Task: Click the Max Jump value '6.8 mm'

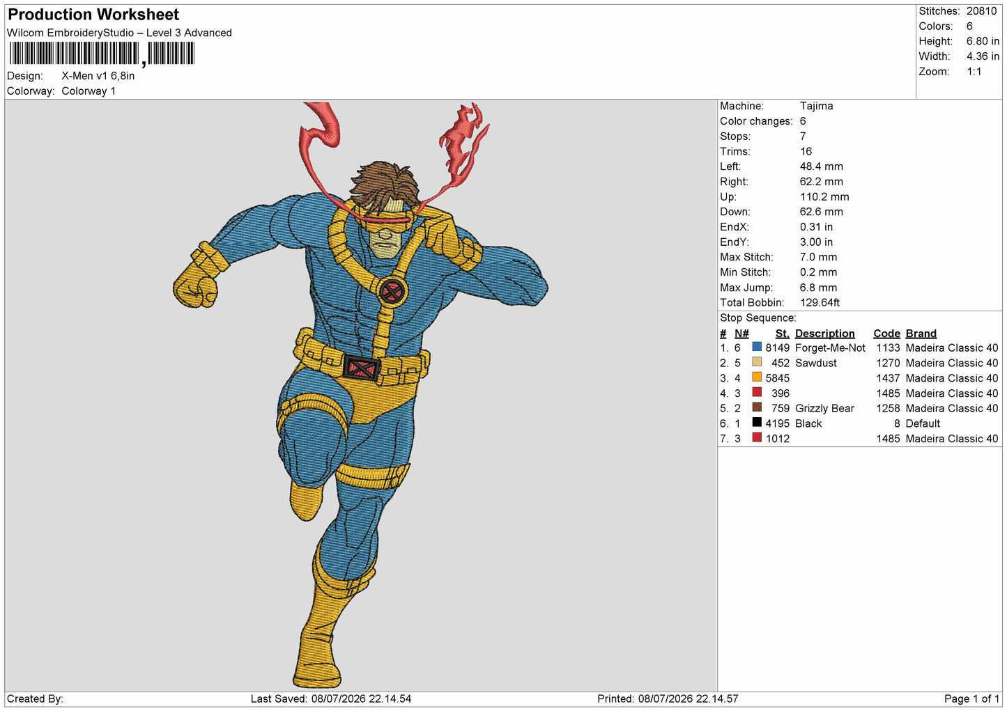Action: click(818, 288)
